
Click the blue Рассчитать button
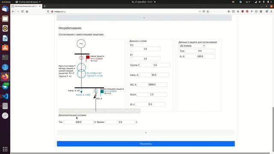(x=146, y=144)
